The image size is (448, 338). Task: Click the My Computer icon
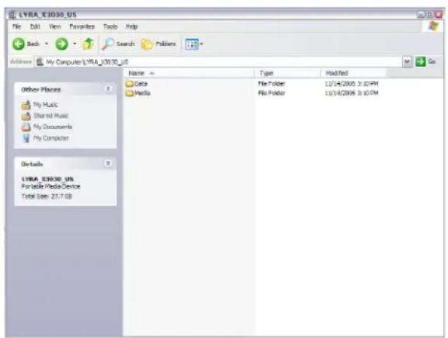pos(26,138)
